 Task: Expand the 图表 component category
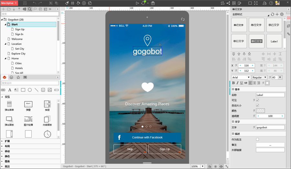(x=7, y=161)
